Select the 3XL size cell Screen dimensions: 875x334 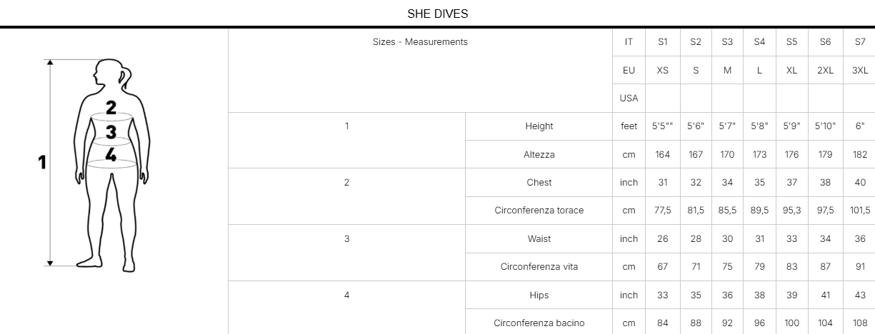point(860,70)
